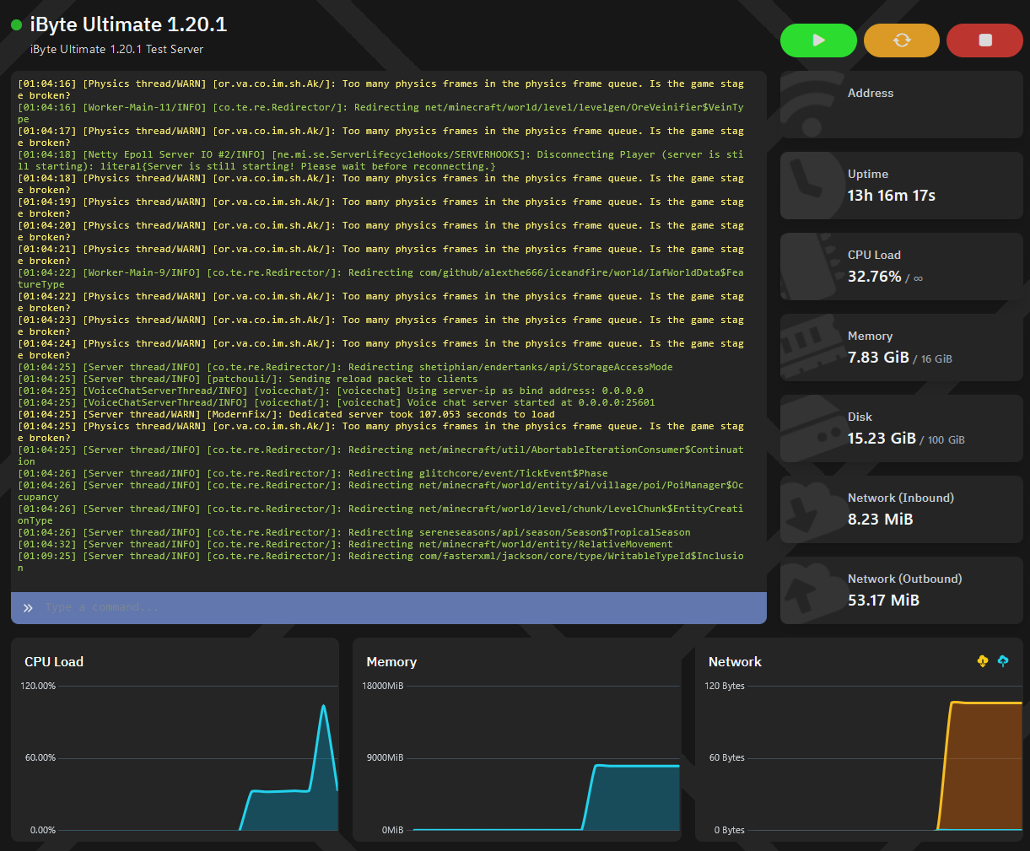Click the console command input field
The height and width of the screenshot is (851, 1030).
click(389, 608)
